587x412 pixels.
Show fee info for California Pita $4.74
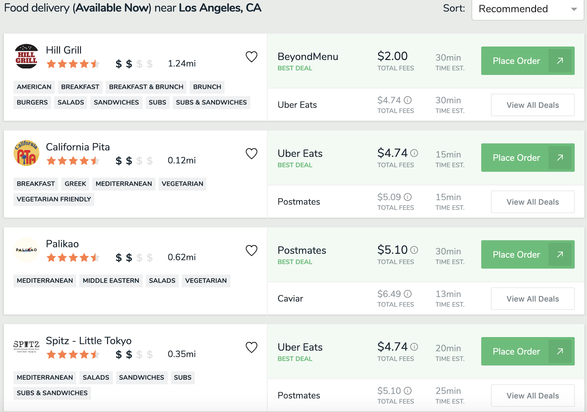pyautogui.click(x=414, y=153)
